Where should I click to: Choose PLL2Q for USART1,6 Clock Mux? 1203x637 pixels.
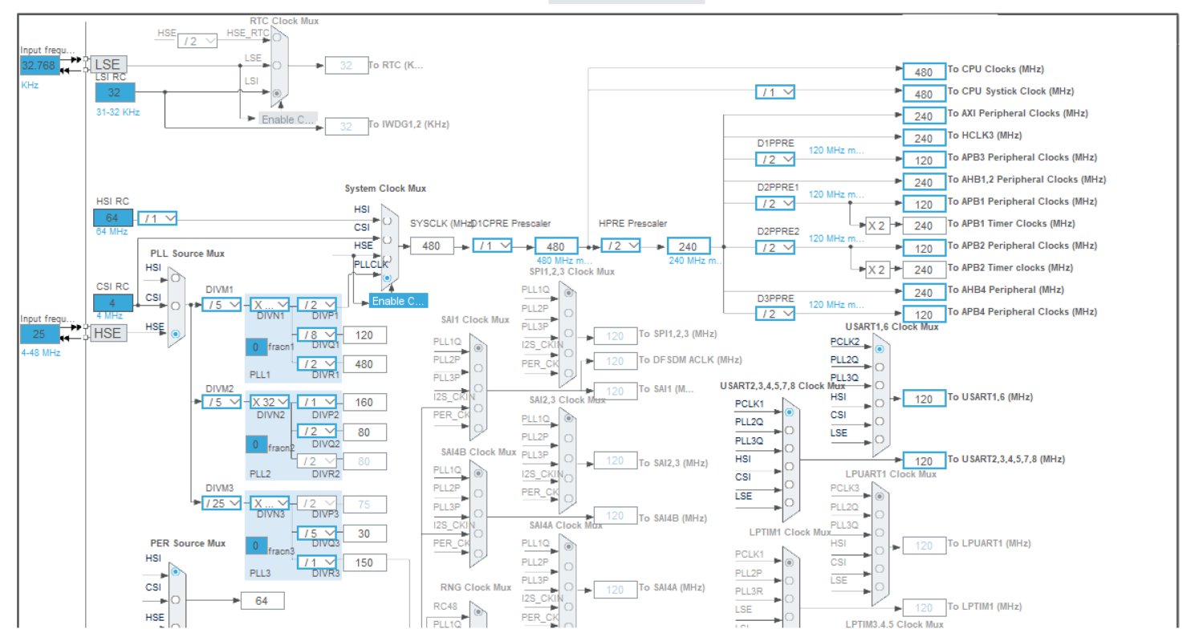(880, 367)
